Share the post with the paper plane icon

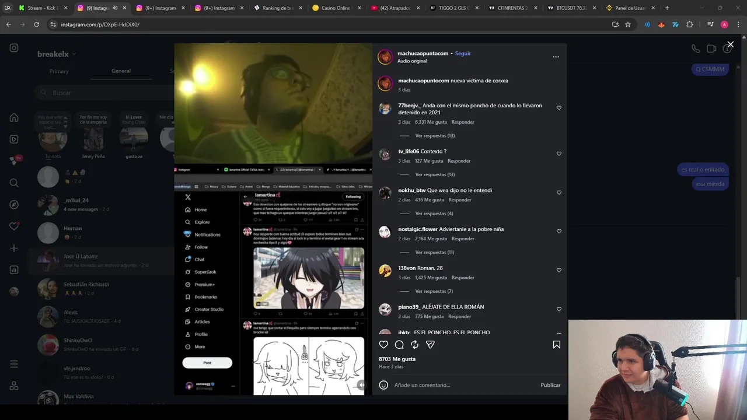point(430,345)
